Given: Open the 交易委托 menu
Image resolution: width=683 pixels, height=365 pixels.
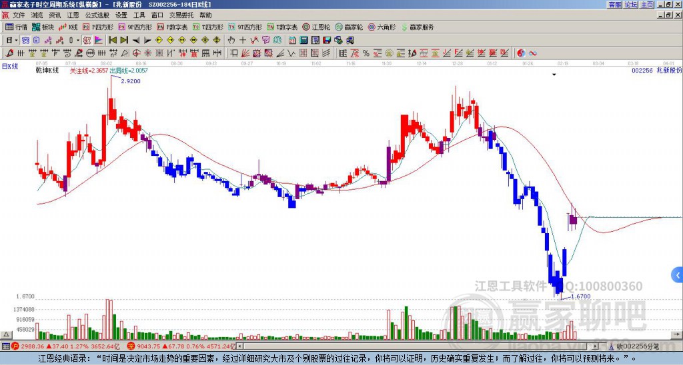Looking at the screenshot, I should pyautogui.click(x=181, y=15).
